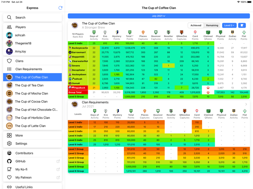Open the July 2021 month dropdown

(x=159, y=16)
